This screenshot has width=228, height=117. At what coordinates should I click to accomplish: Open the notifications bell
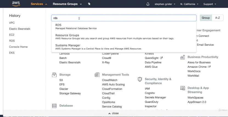[148, 4]
